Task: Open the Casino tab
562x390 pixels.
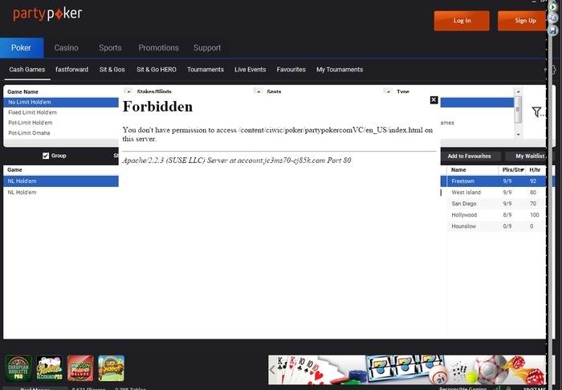Action: pos(67,47)
